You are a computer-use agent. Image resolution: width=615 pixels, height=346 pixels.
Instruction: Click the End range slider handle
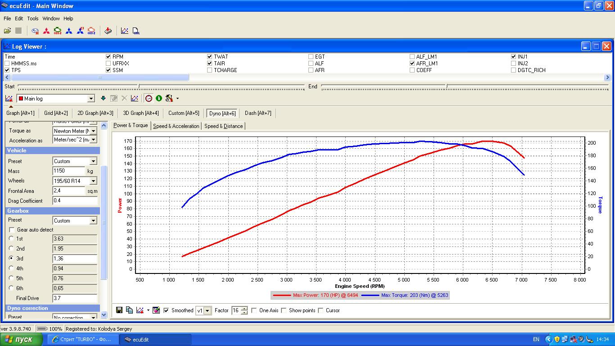point(446,86)
